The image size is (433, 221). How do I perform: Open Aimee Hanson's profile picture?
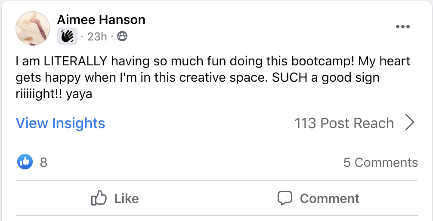[x=33, y=28]
